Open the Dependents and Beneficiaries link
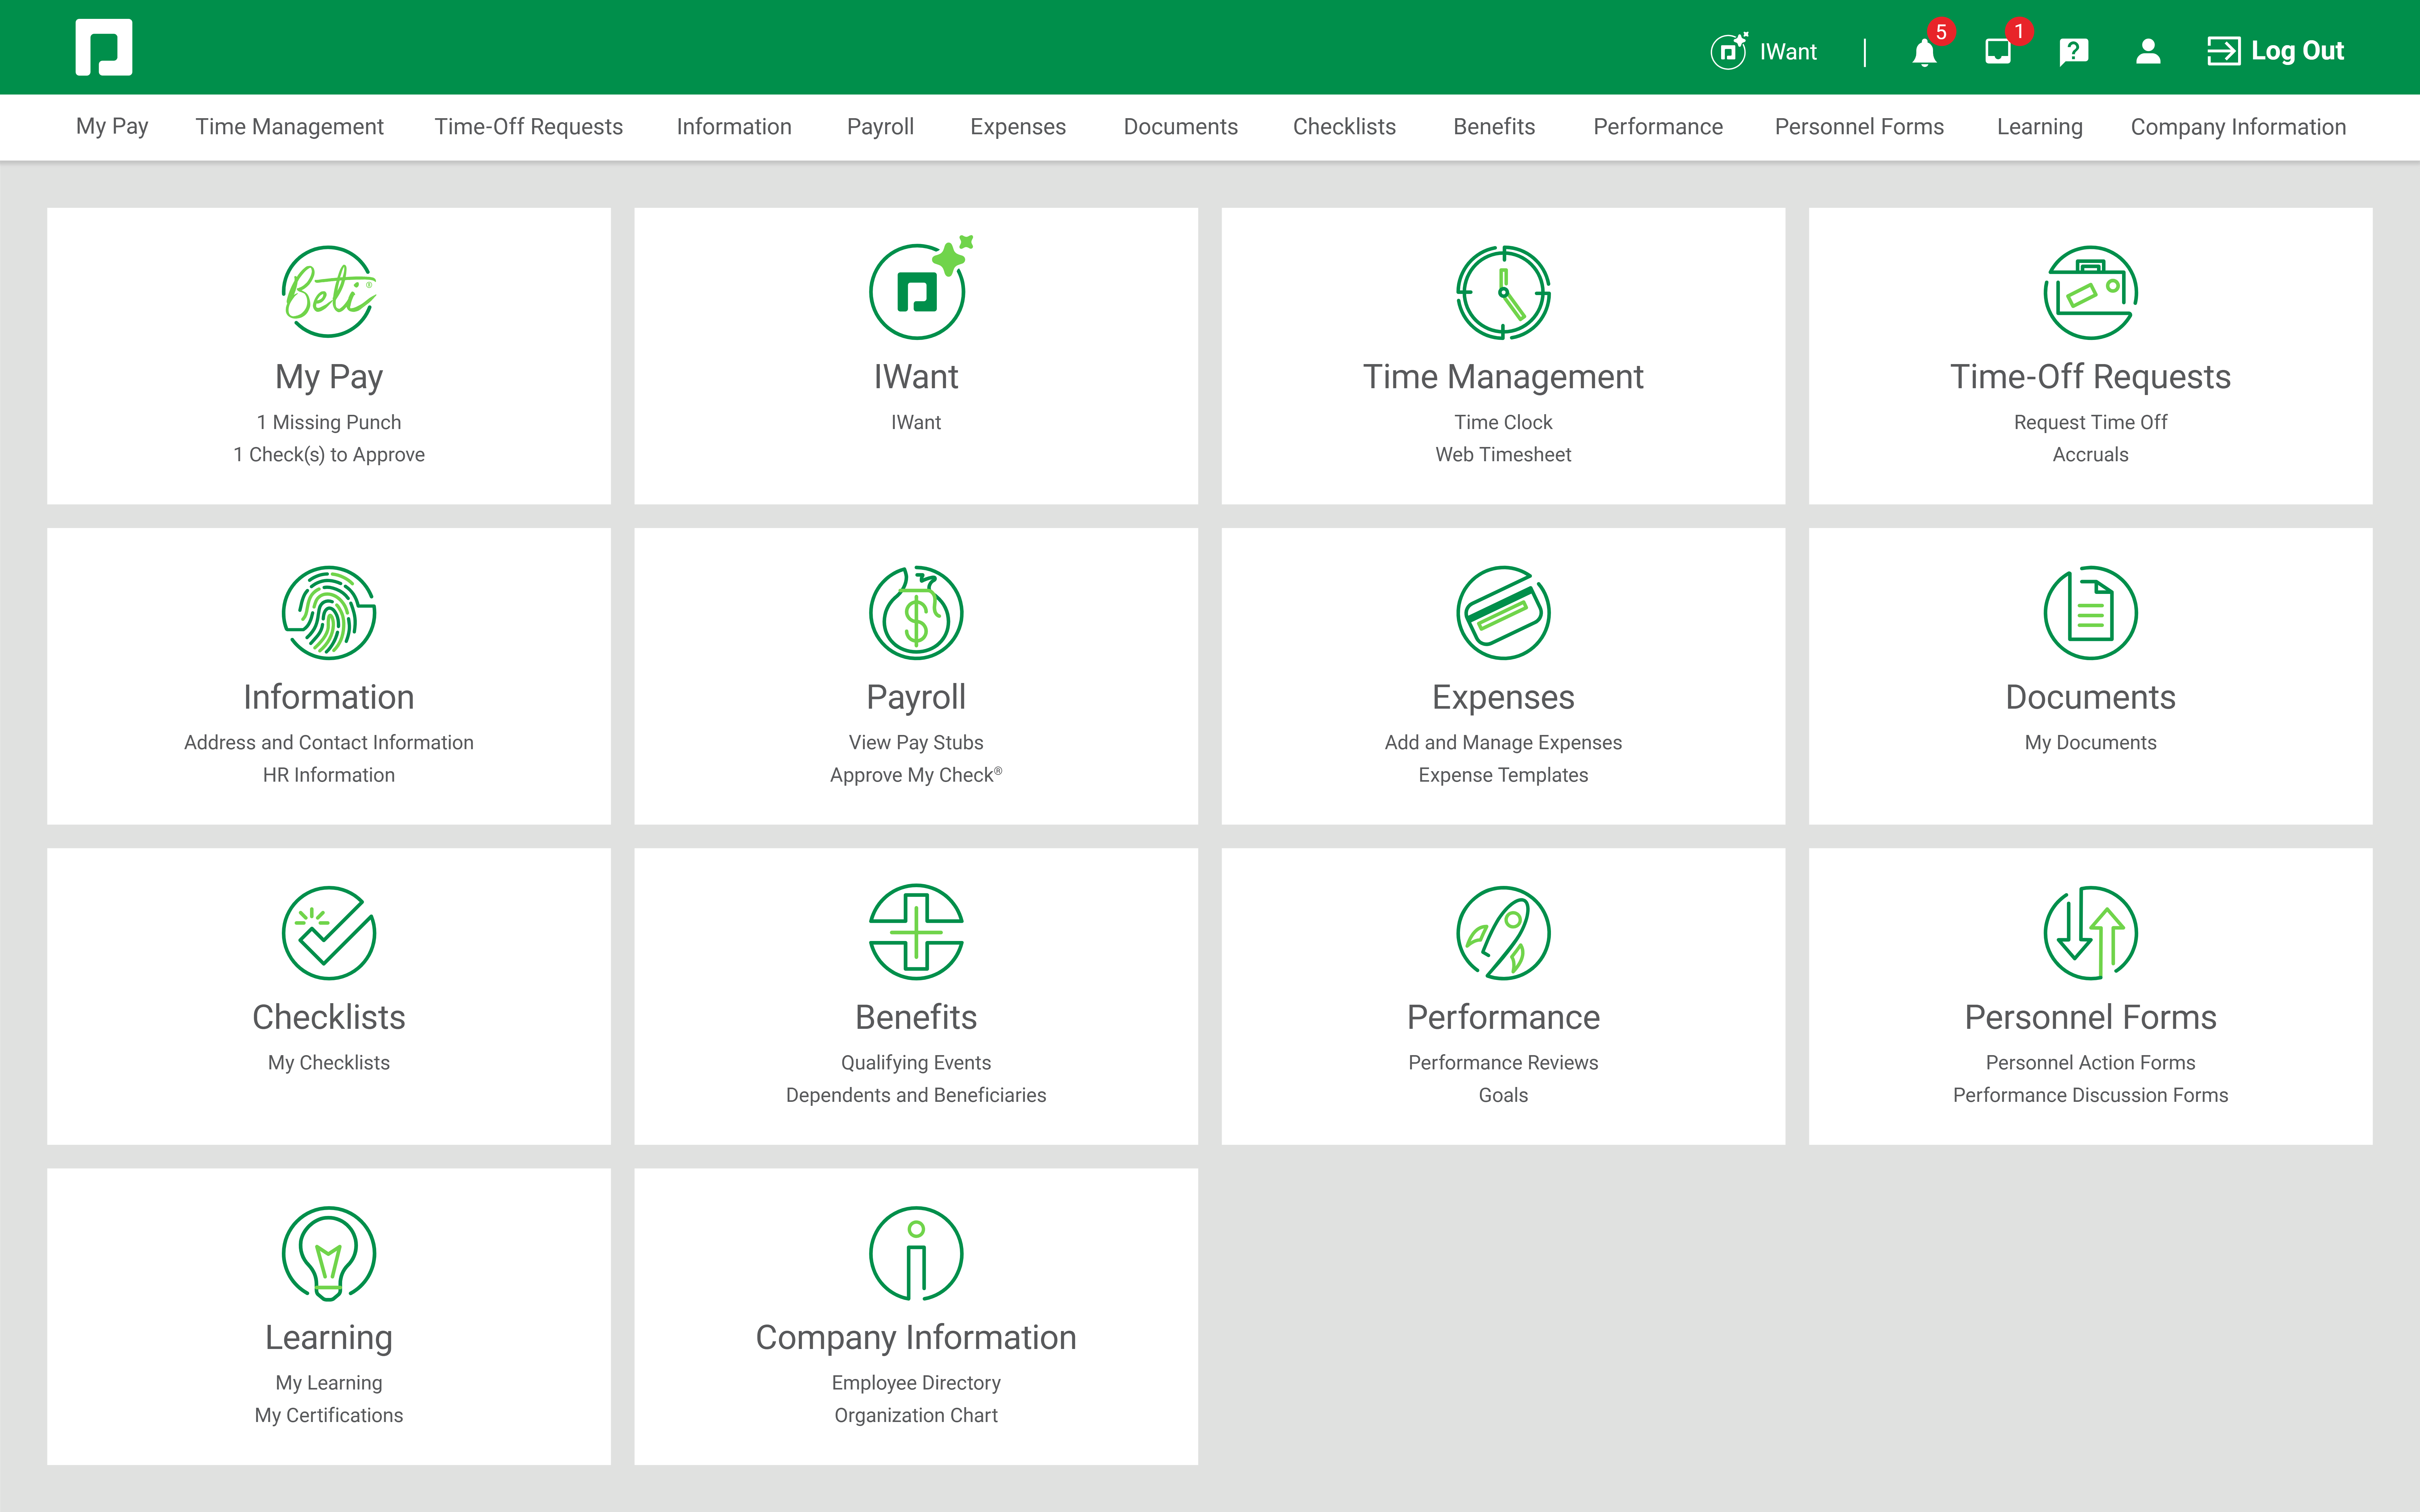 [915, 1095]
